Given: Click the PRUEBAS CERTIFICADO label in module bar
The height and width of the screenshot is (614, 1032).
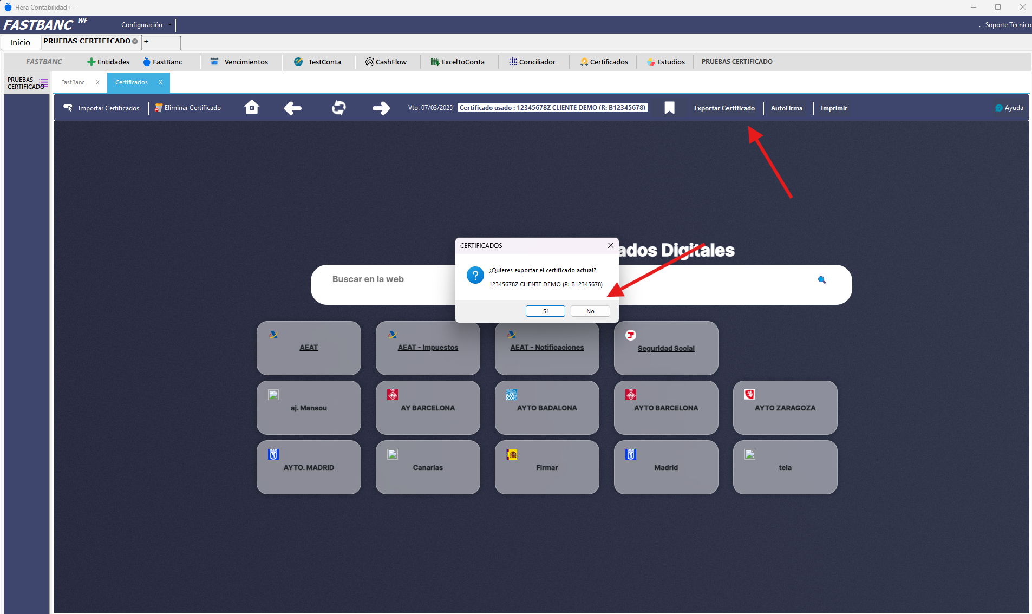Looking at the screenshot, I should [737, 62].
